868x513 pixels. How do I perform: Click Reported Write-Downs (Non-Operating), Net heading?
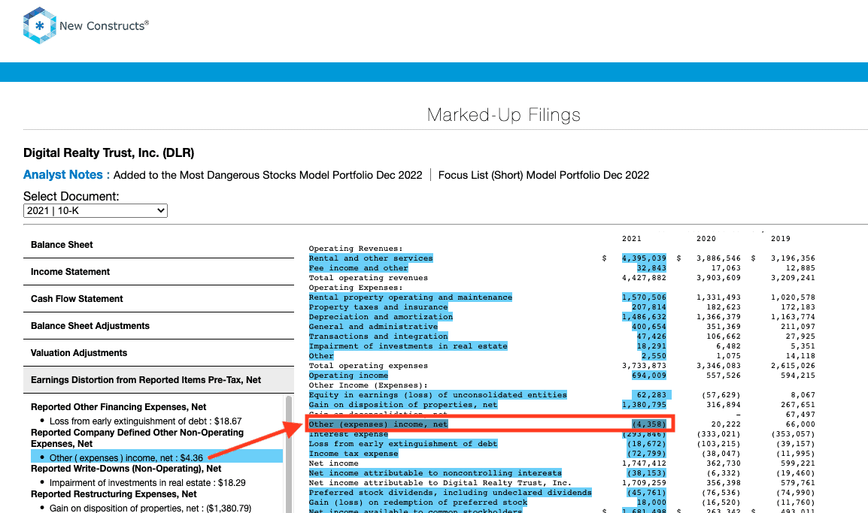pos(126,468)
